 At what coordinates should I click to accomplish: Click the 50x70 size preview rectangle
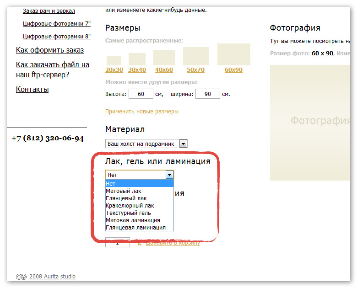click(196, 56)
